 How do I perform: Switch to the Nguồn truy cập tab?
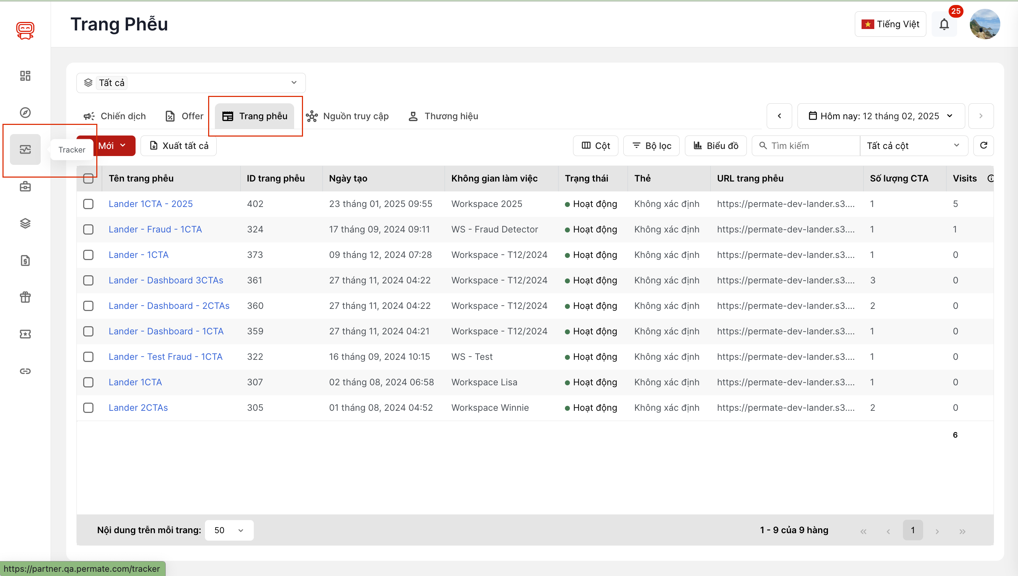(x=347, y=116)
